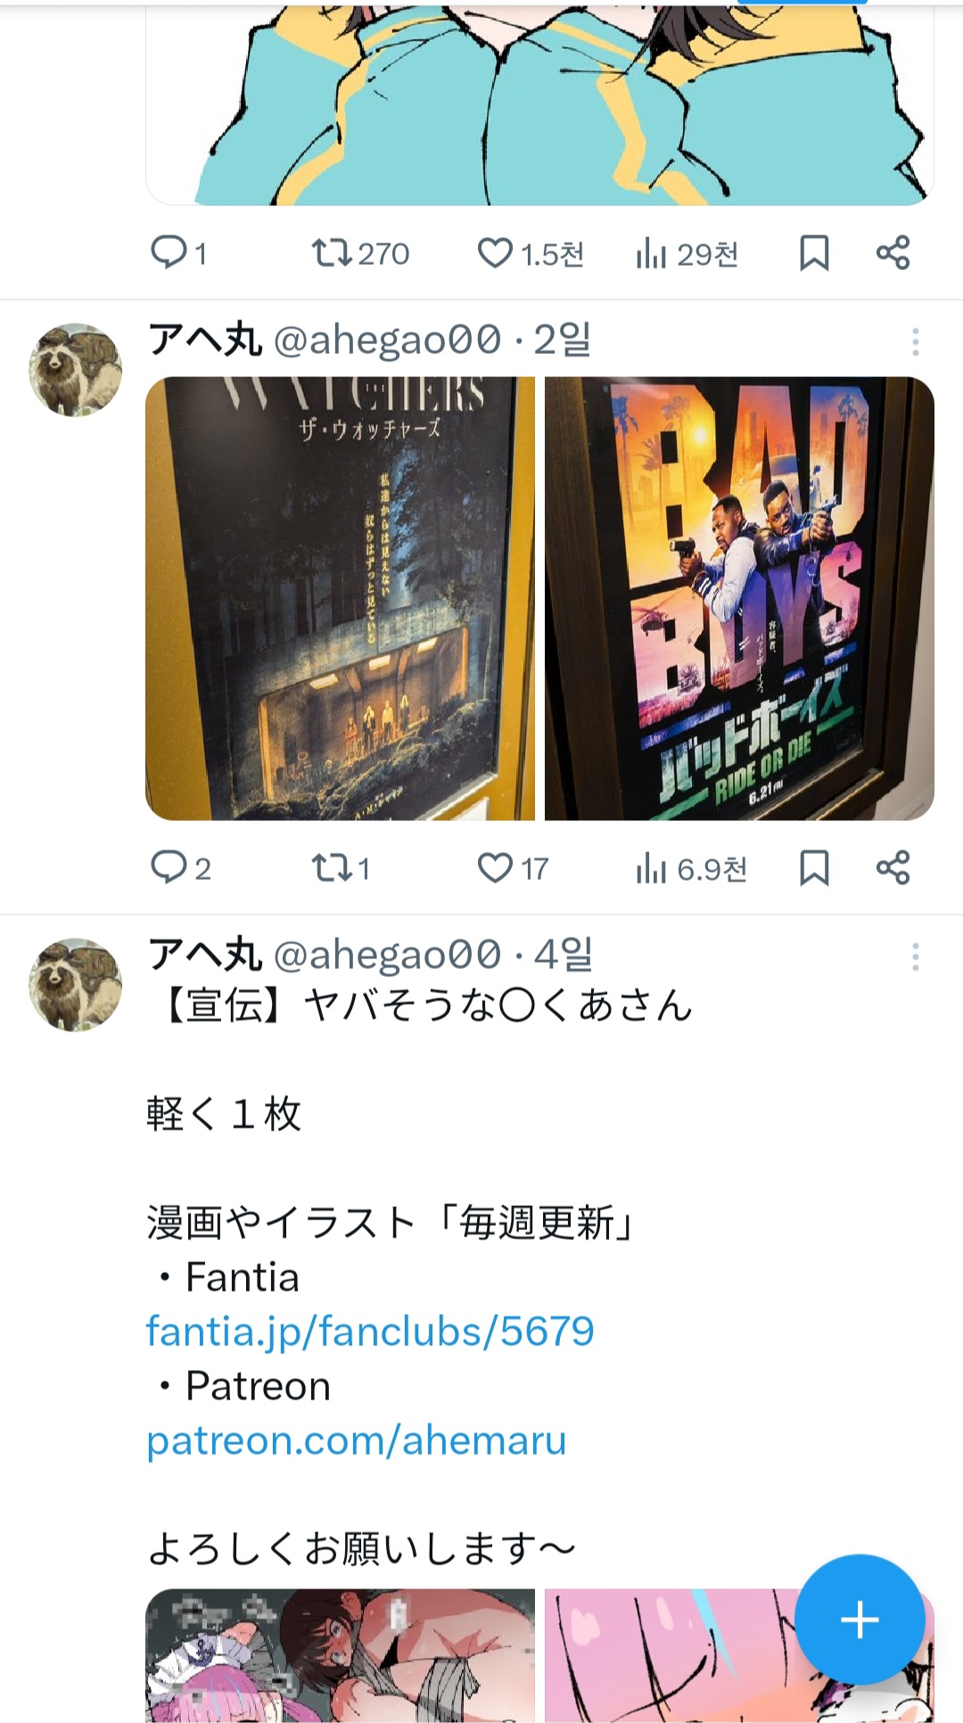Image resolution: width=963 pixels, height=1723 pixels.
Task: Like the movie posters post with 17 likes
Action: 513,867
